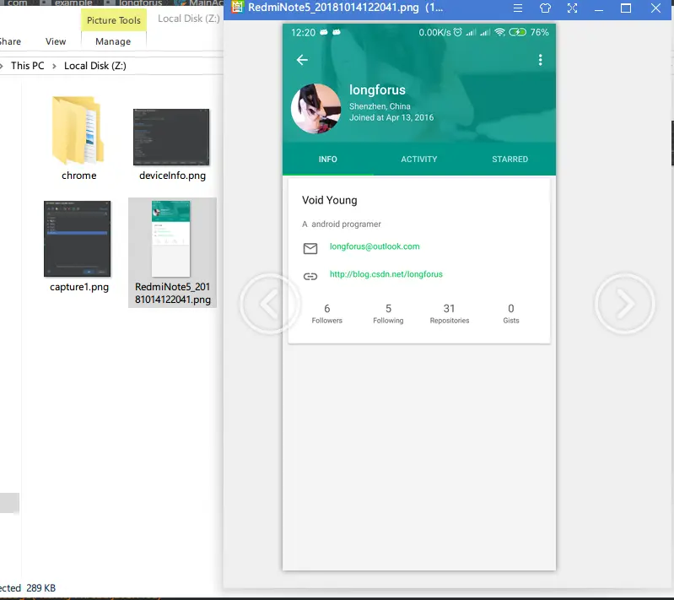Click the Shenzhen, China location text
The width and height of the screenshot is (674, 600).
click(x=380, y=106)
